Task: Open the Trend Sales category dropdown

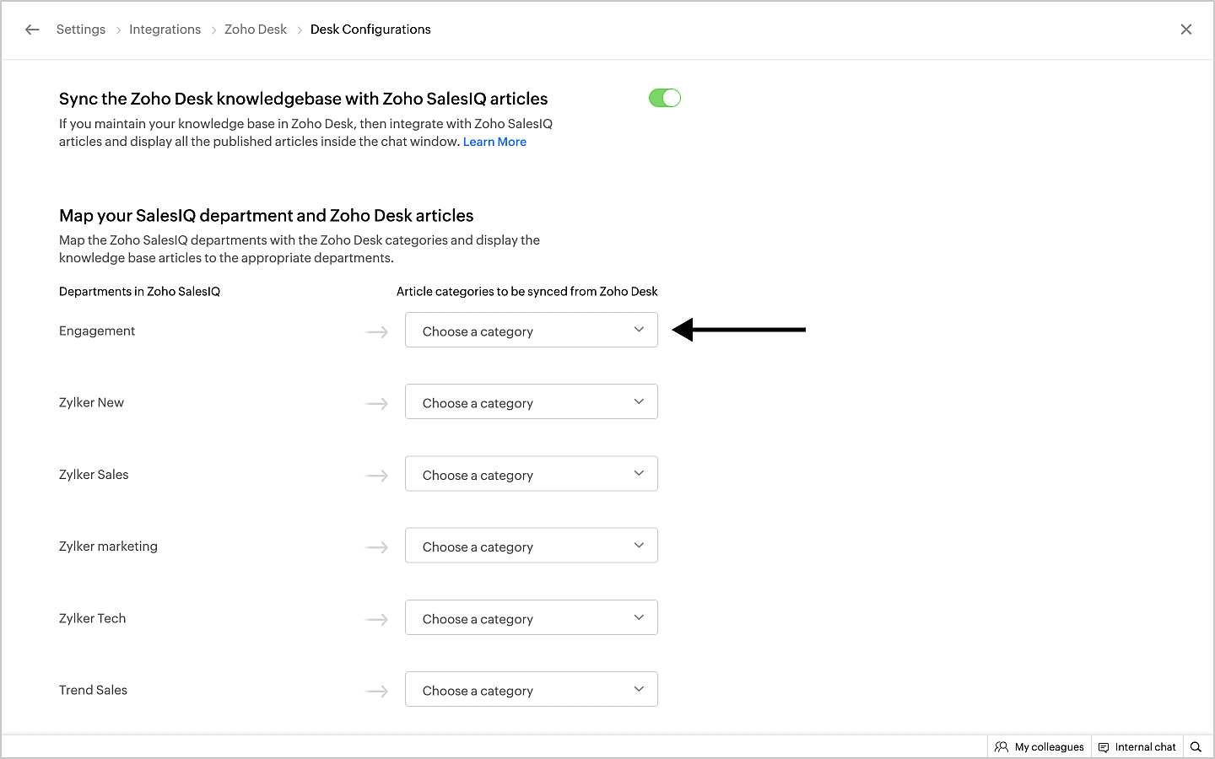Action: pos(531,690)
